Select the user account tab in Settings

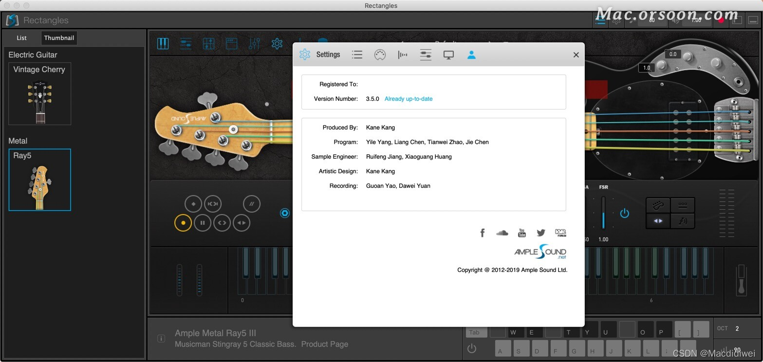pos(471,54)
